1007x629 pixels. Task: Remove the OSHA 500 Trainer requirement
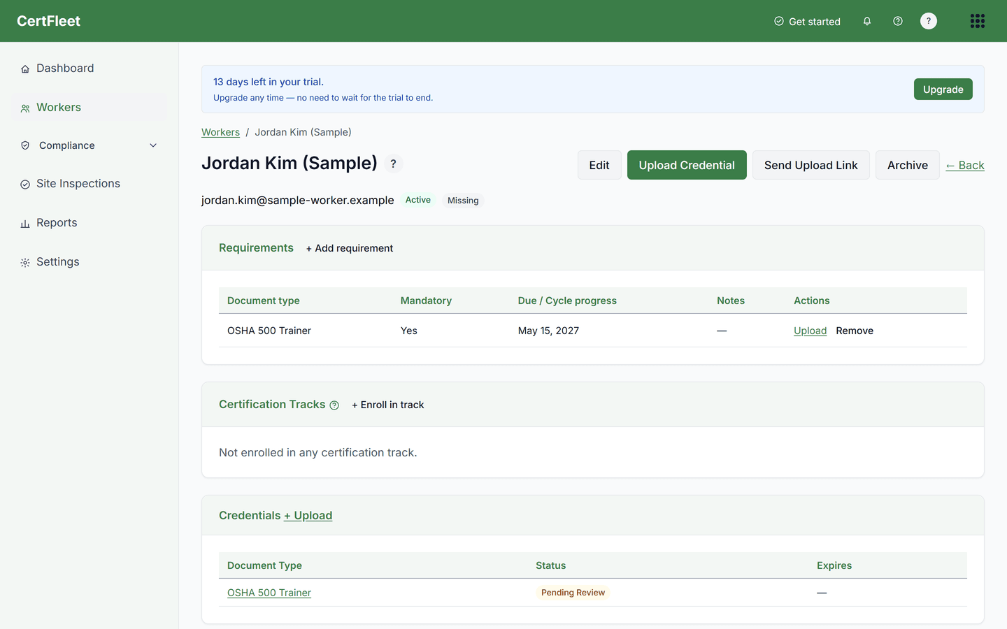point(855,331)
